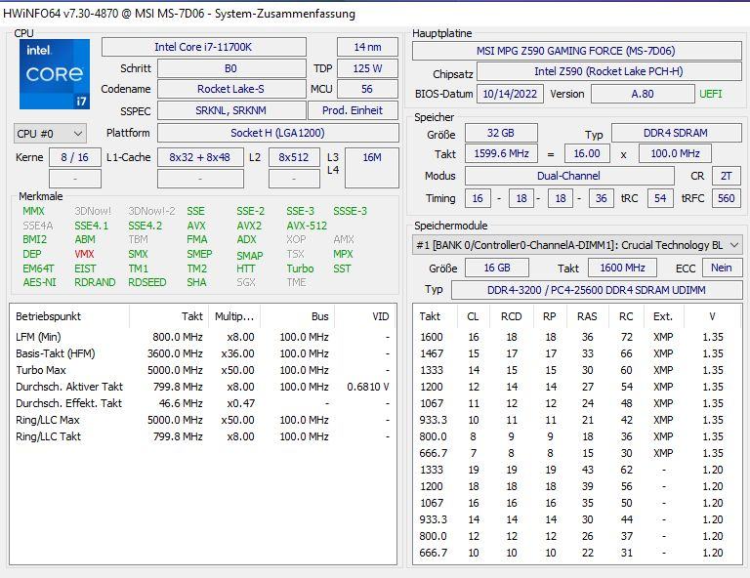Select the memory multiplier 16.00 value
Image resolution: width=750 pixels, height=578 pixels.
pyautogui.click(x=586, y=153)
